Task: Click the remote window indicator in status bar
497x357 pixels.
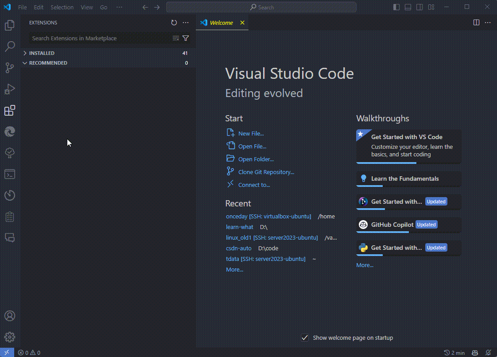Action: click(7, 353)
